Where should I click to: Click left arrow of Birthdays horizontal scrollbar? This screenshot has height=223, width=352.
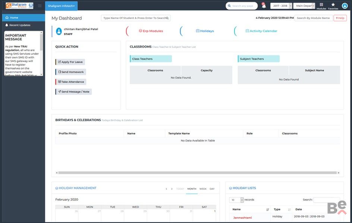[x=57, y=173]
